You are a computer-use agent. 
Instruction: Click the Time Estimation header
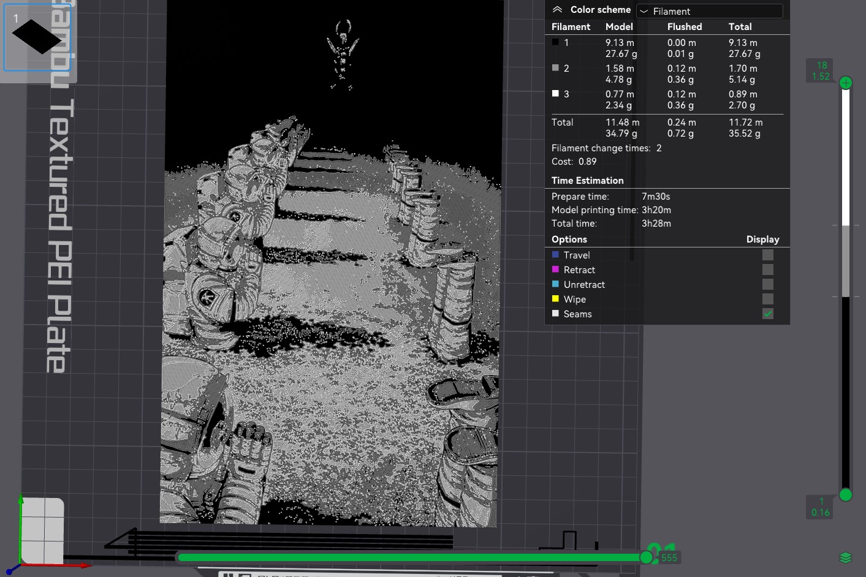587,181
